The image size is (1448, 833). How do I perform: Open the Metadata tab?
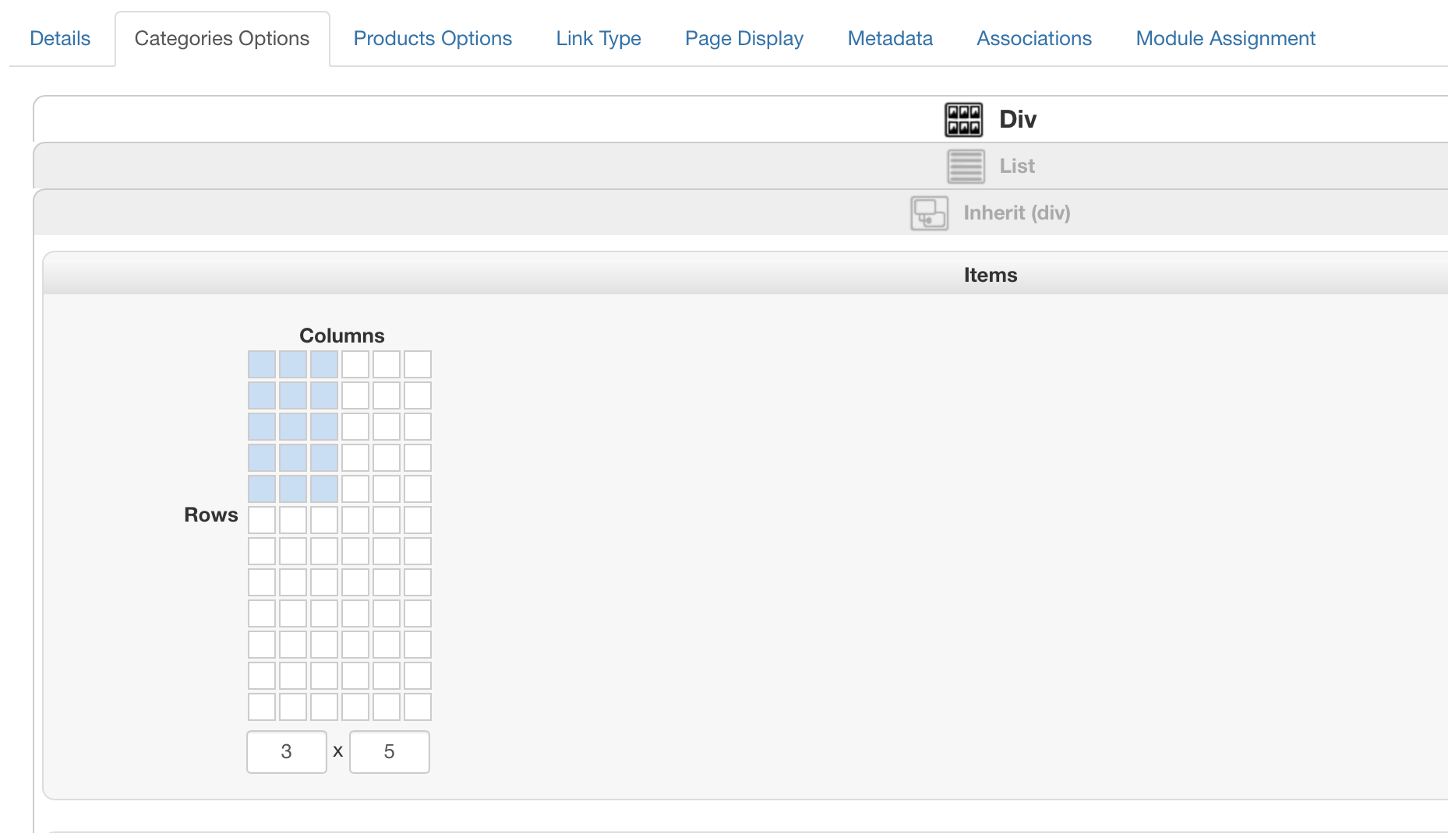coord(890,39)
